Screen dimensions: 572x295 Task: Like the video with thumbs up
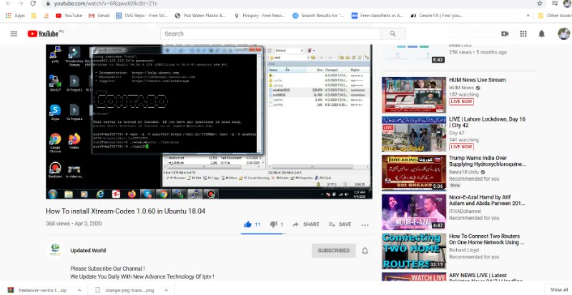248,224
